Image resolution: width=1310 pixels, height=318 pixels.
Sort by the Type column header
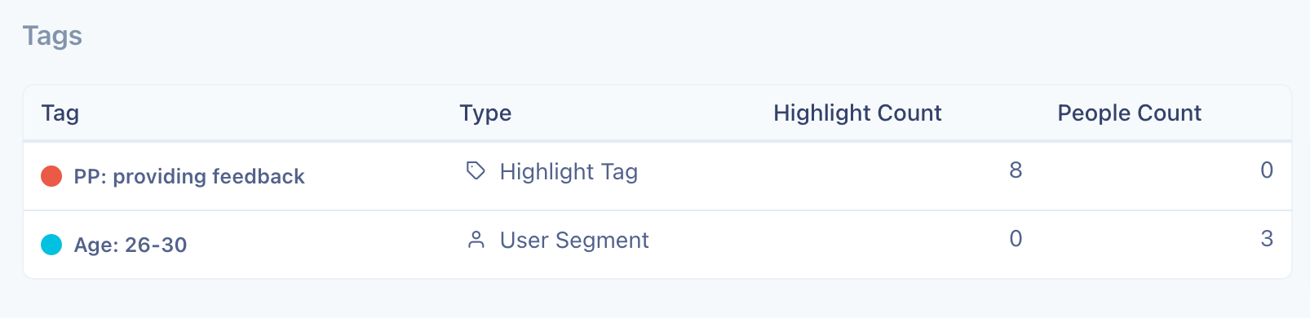coord(485,113)
